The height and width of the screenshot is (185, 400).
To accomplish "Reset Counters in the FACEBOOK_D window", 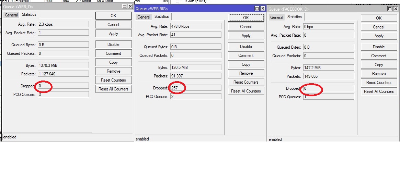I will click(379, 83).
